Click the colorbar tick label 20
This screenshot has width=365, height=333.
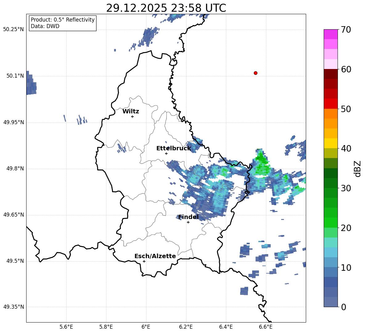click(346, 228)
